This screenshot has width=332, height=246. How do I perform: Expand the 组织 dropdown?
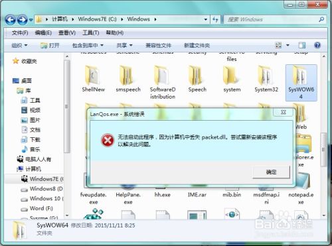pyautogui.click(x=19, y=45)
